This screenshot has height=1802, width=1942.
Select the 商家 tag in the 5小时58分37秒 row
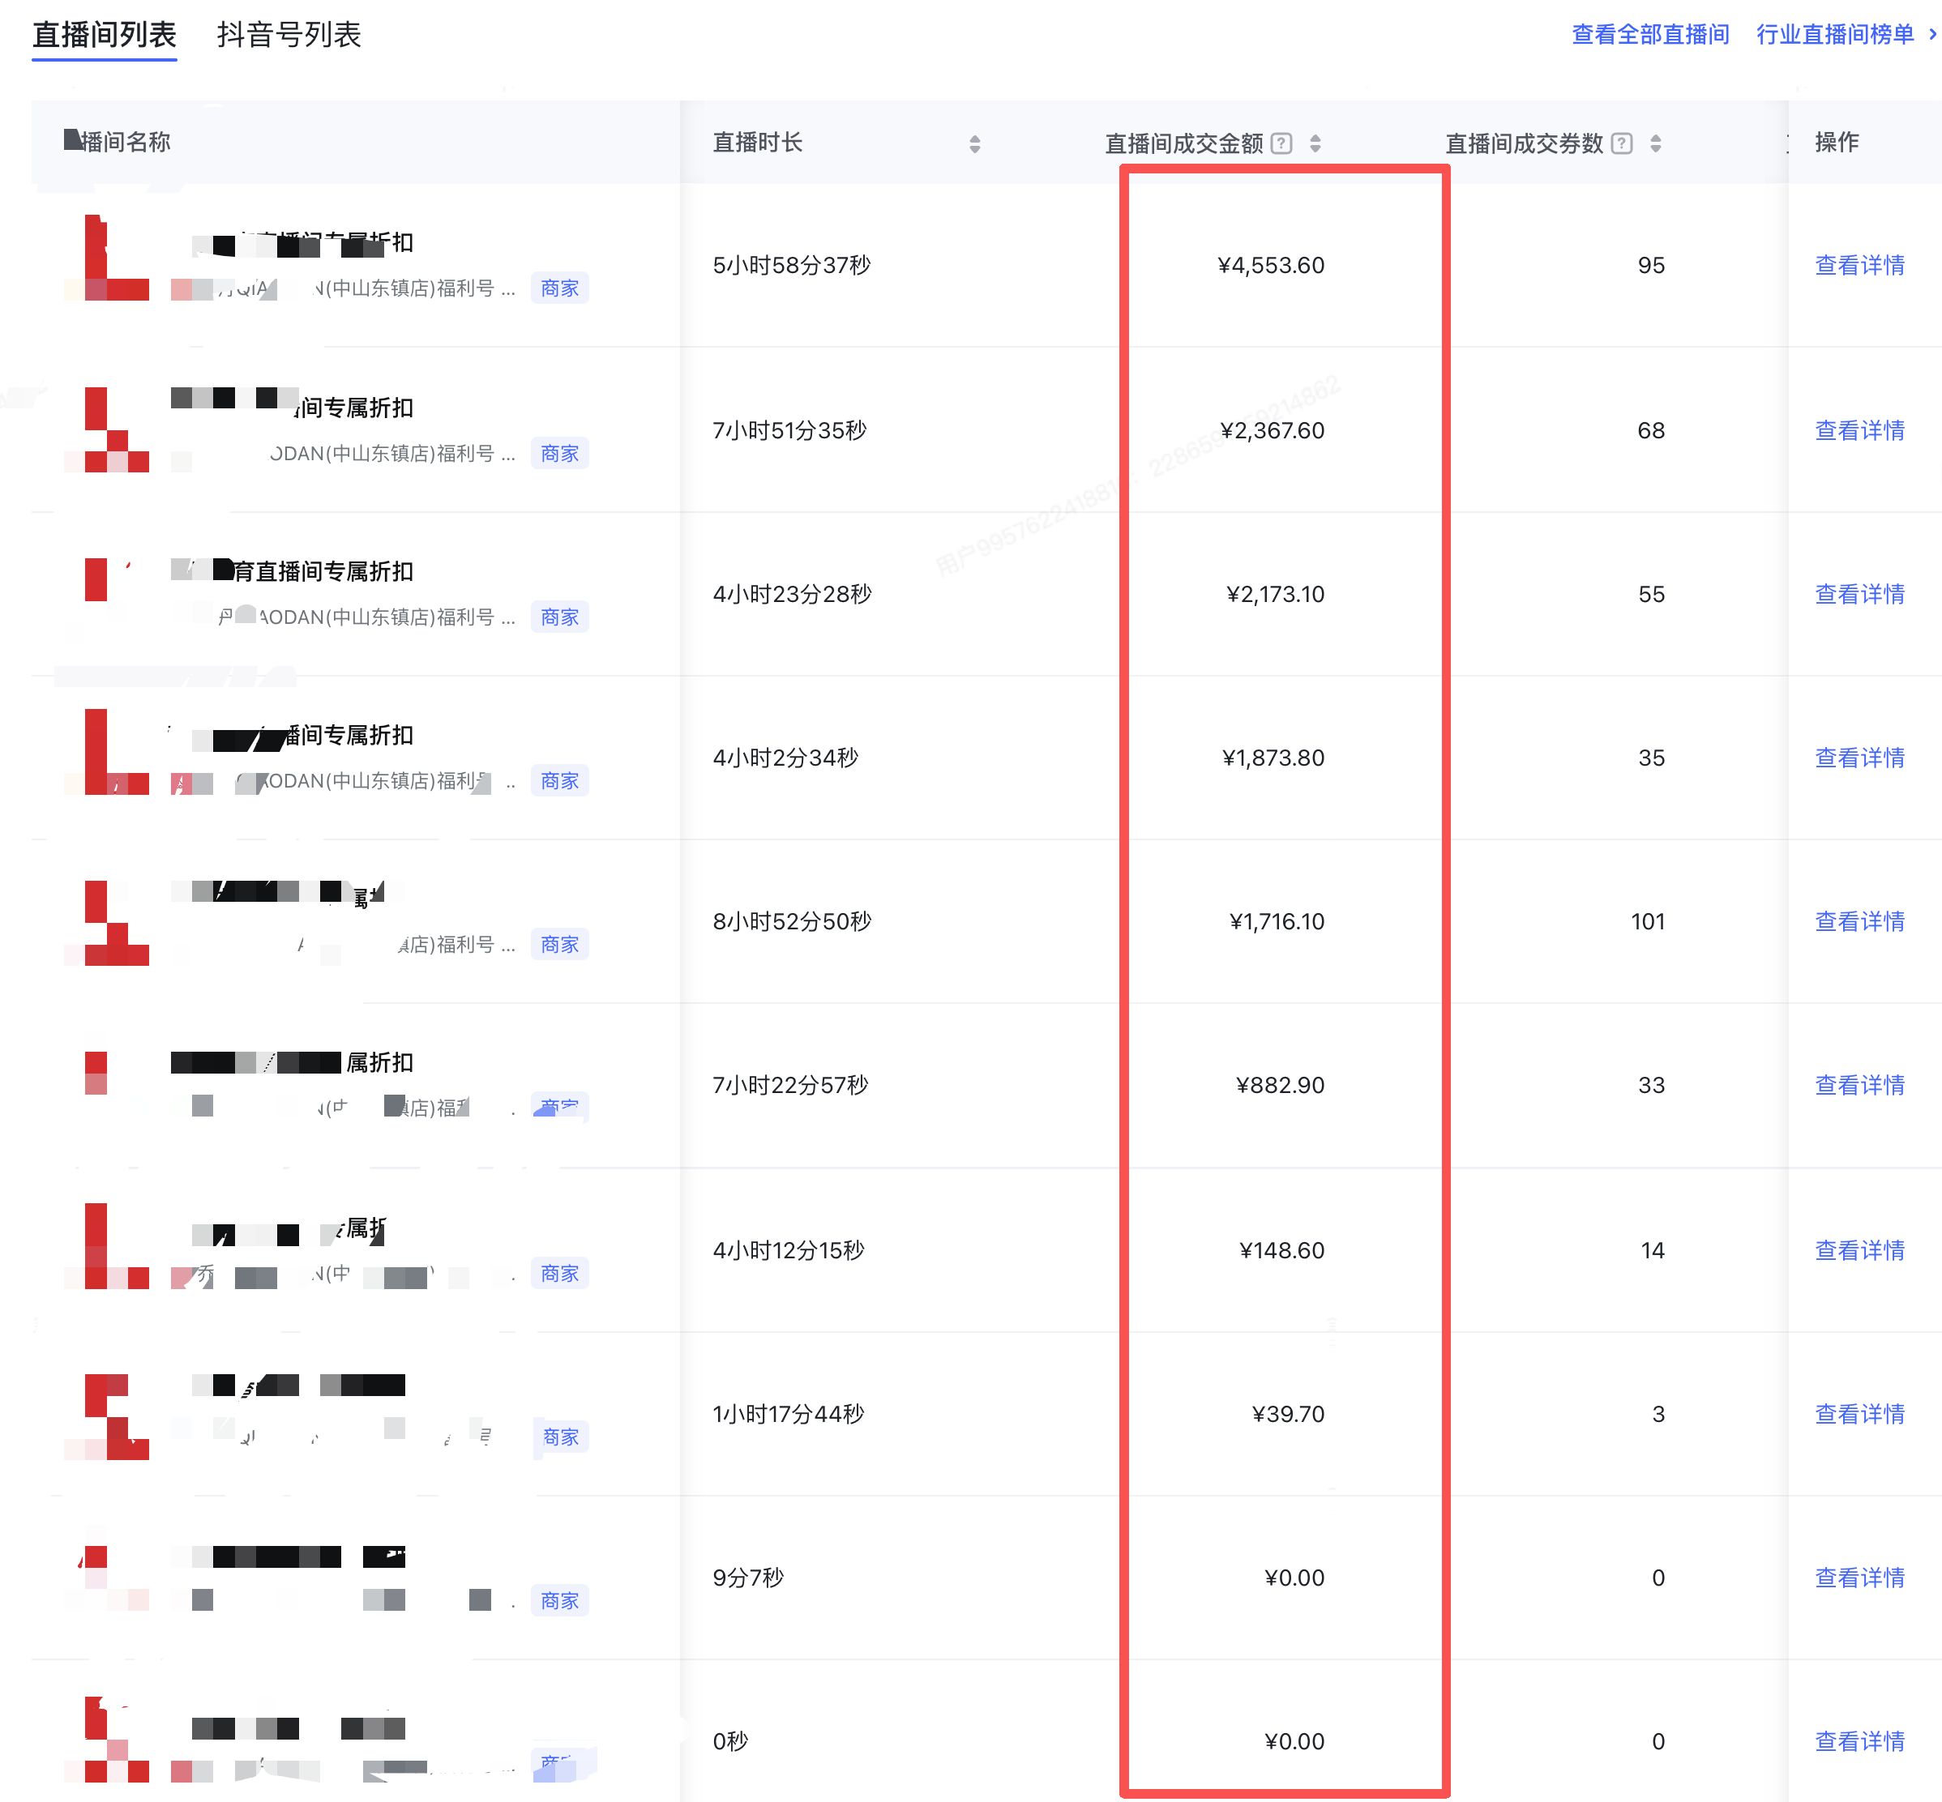pyautogui.click(x=560, y=288)
